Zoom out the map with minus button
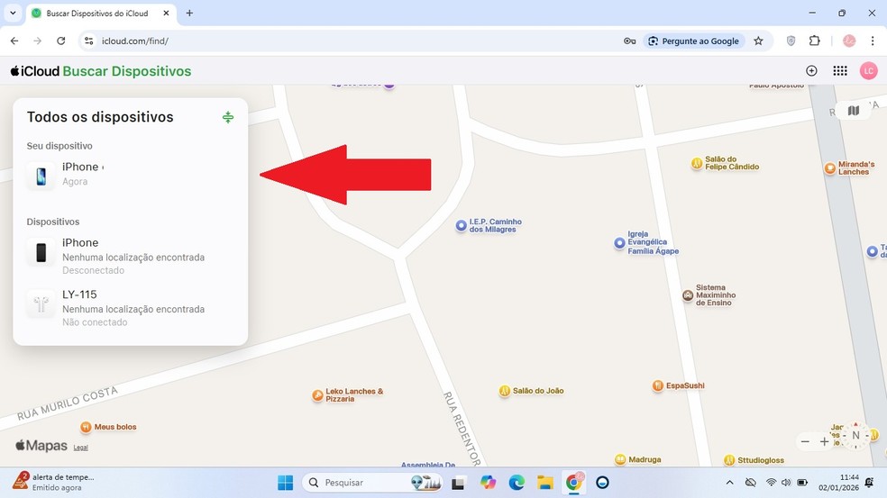 pyautogui.click(x=806, y=441)
